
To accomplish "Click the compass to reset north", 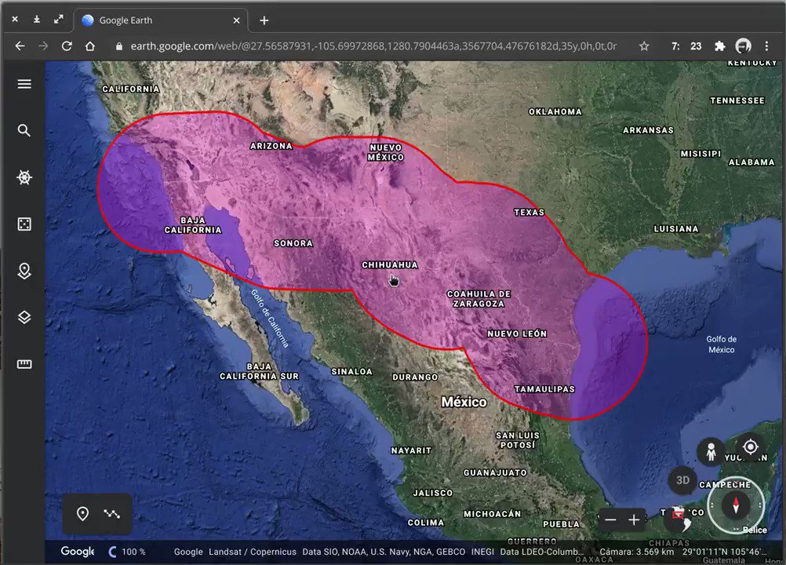I will pyautogui.click(x=736, y=505).
